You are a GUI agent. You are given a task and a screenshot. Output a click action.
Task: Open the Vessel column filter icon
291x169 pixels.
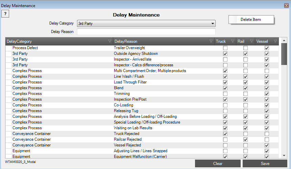click(275, 41)
